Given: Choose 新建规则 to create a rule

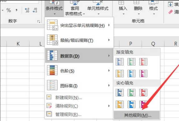Looking at the screenshot, I should coord(79,97).
